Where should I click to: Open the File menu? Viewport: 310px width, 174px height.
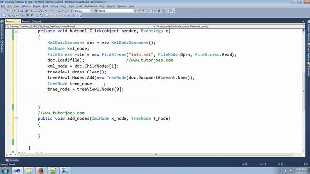click(3, 6)
